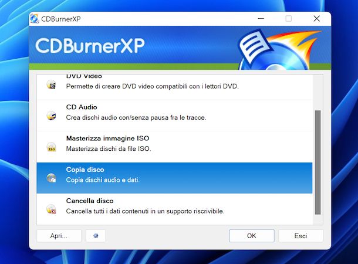Pick the Cancella disco option title
358x264 pixels.
coord(90,201)
